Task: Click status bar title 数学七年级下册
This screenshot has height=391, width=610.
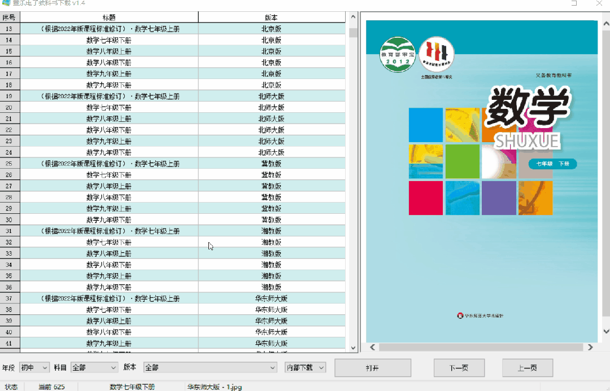Action: pos(132,386)
